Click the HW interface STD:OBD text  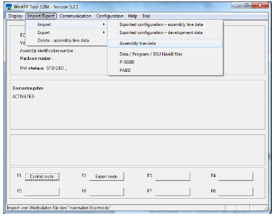(43, 68)
